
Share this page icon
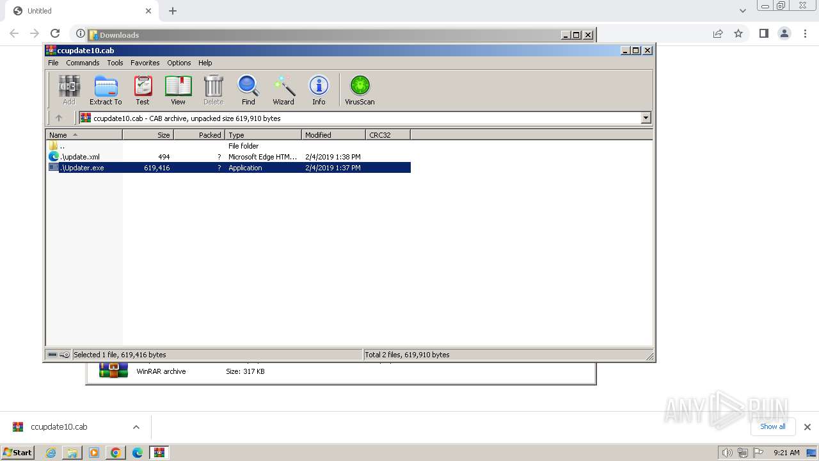click(718, 33)
